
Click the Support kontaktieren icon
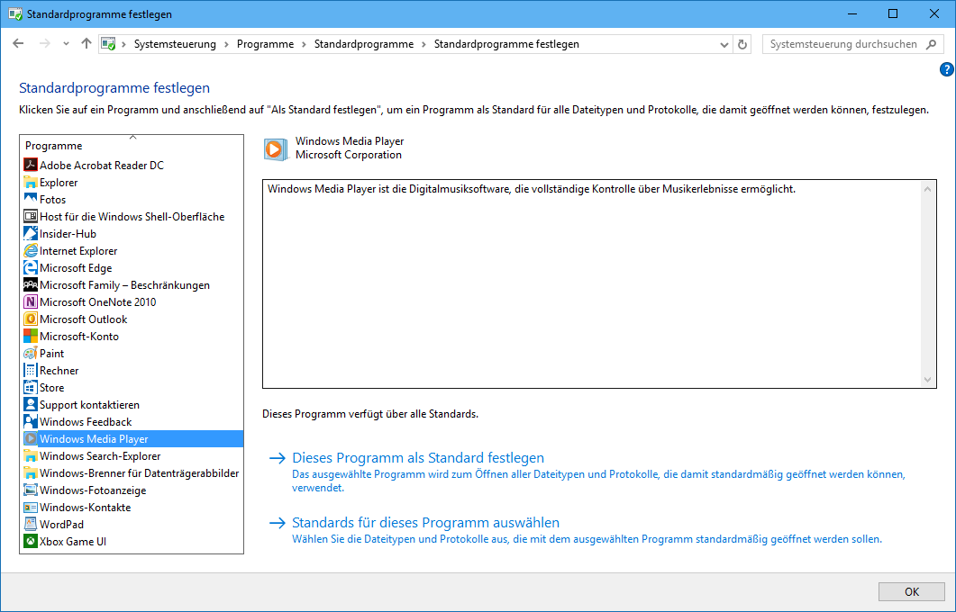click(x=31, y=404)
